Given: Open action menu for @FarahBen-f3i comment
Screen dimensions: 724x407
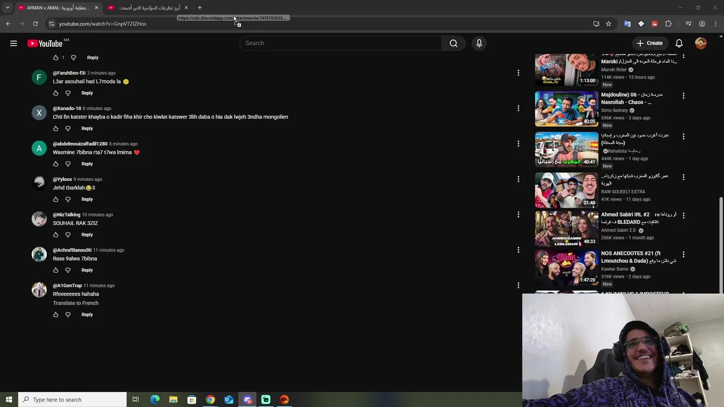Looking at the screenshot, I should click(518, 72).
